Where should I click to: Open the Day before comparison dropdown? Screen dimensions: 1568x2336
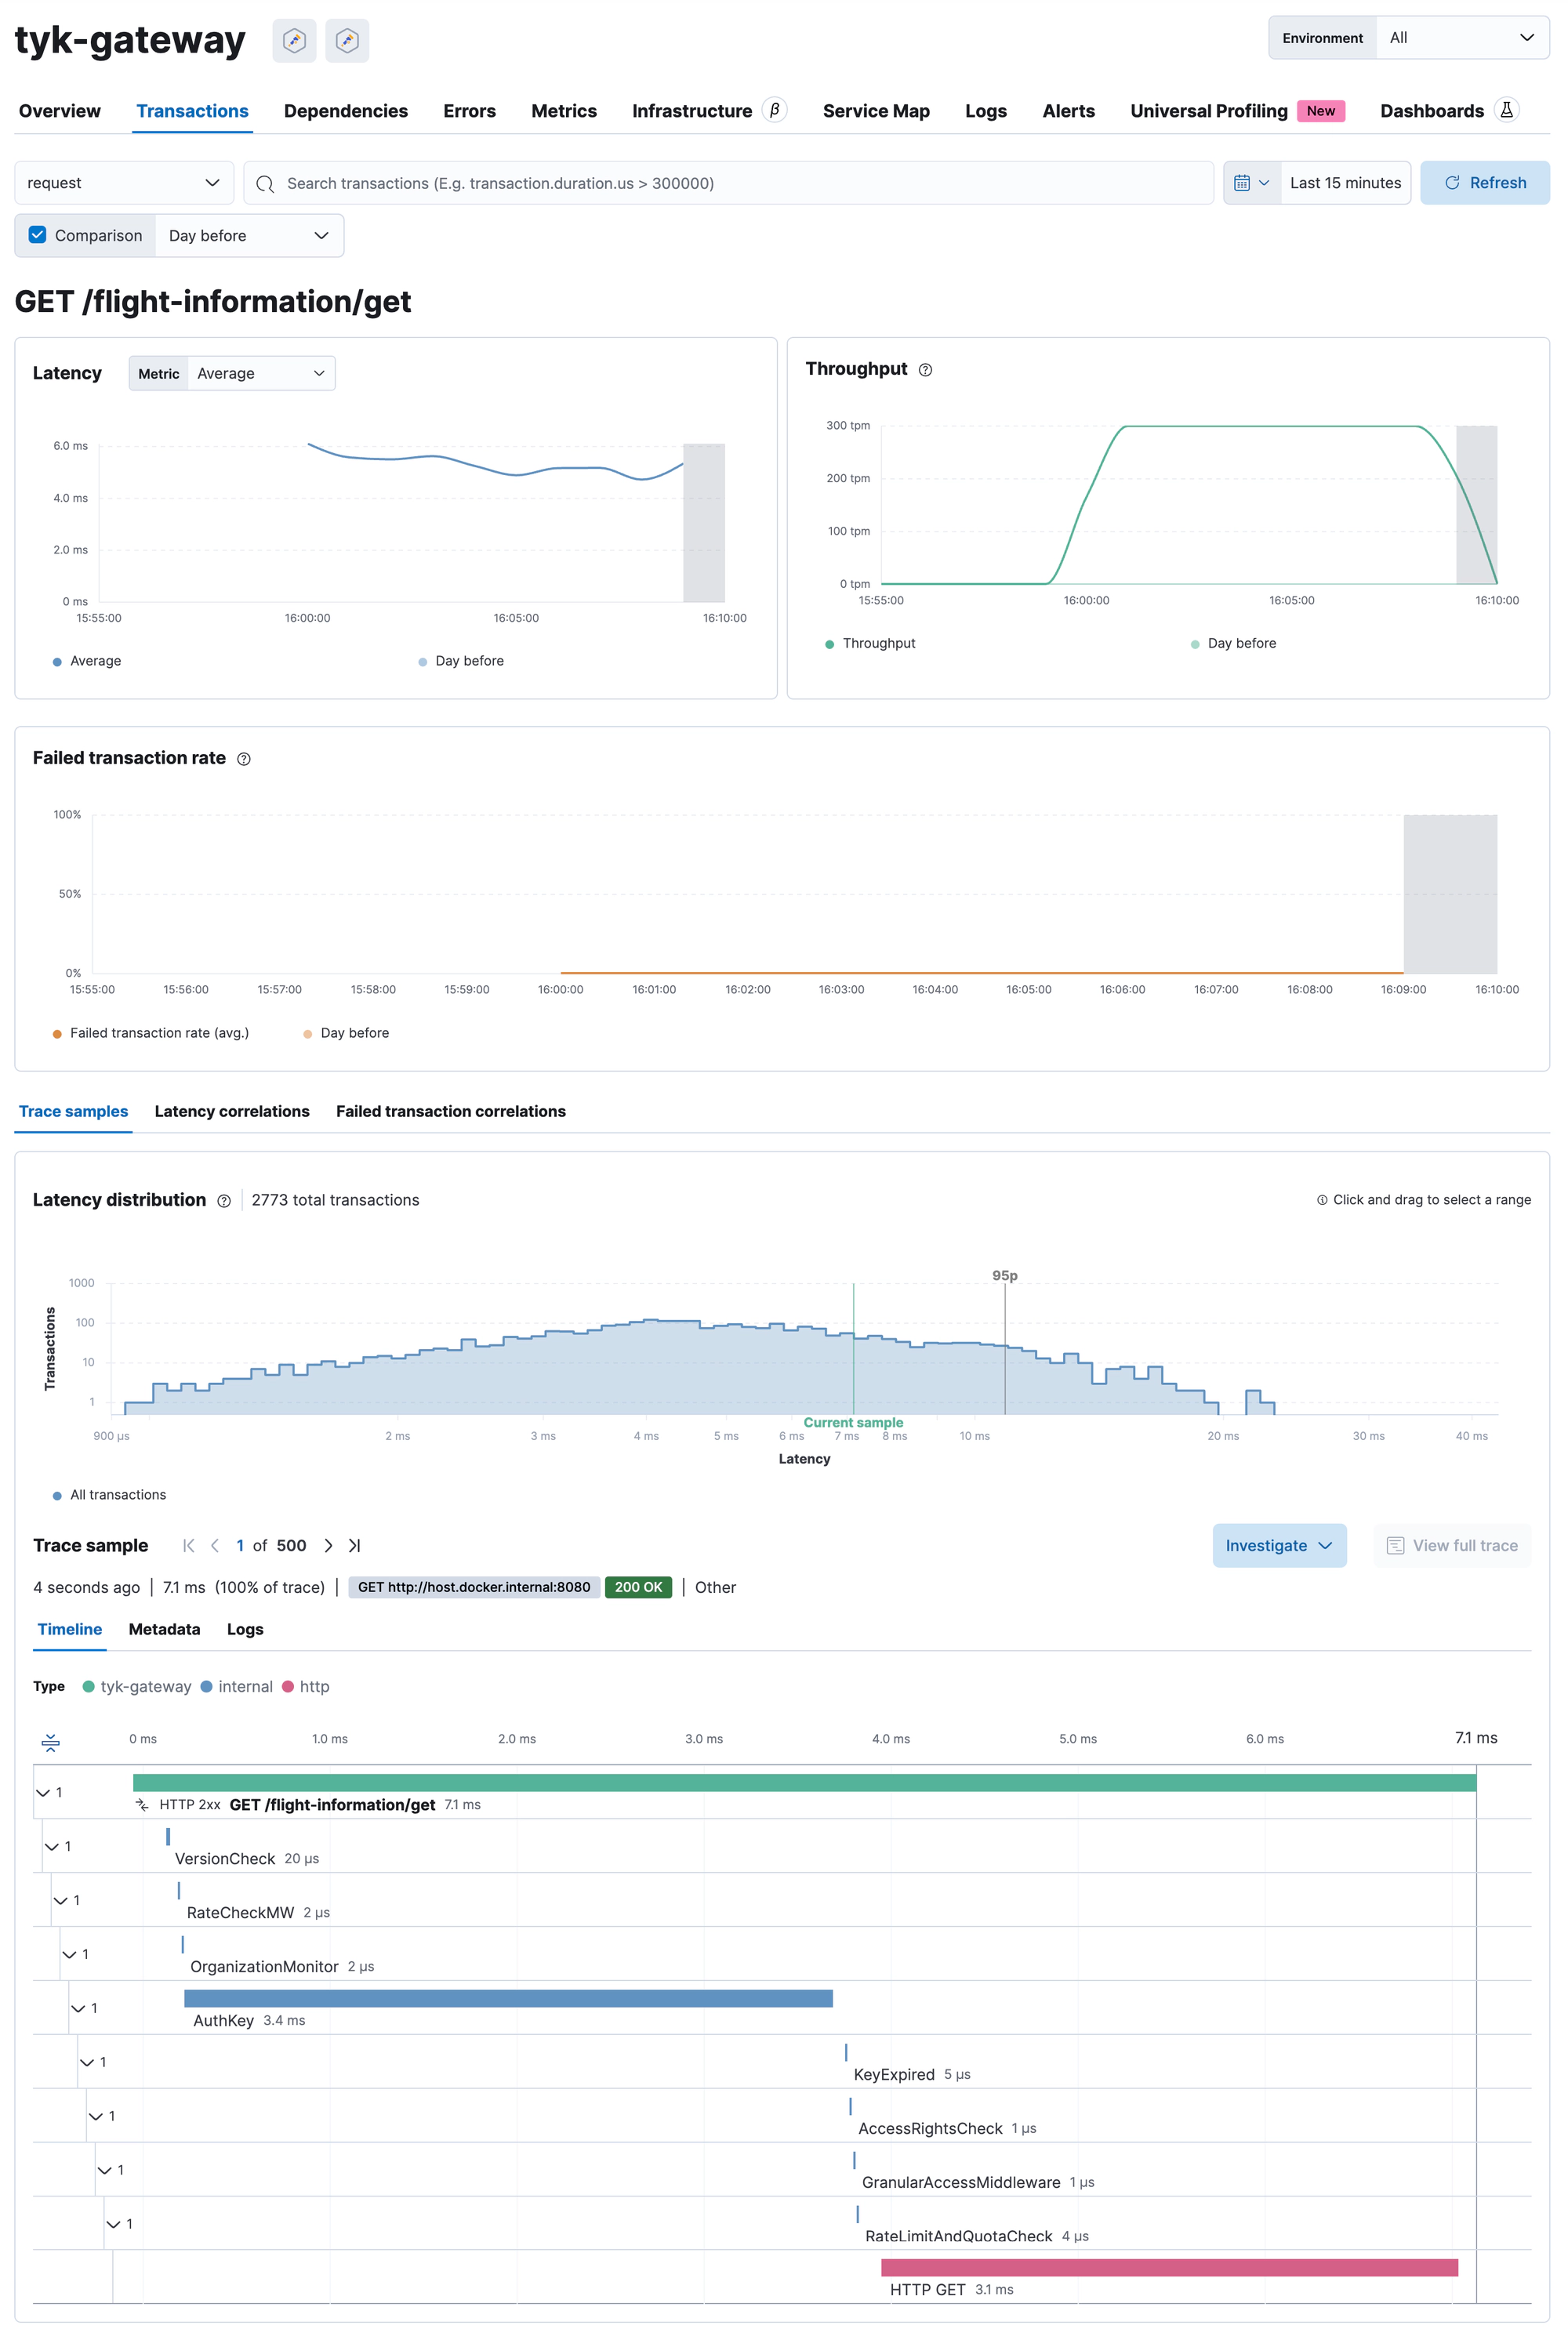tap(245, 233)
